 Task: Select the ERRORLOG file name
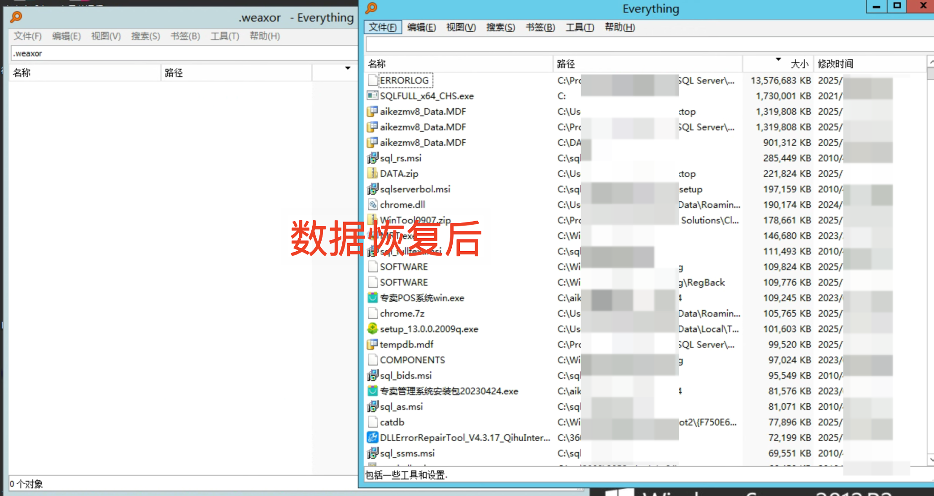(x=404, y=80)
